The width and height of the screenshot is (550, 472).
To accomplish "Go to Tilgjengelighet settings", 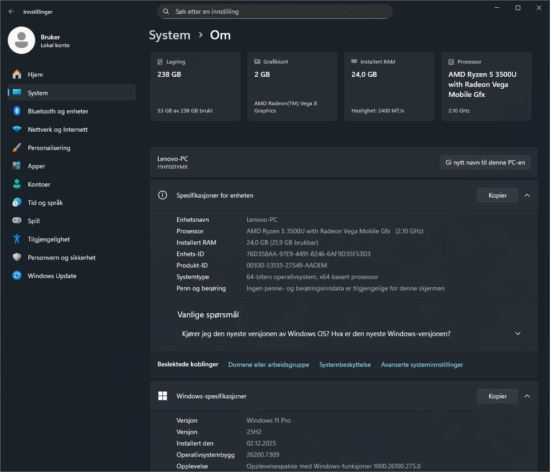I will (49, 239).
